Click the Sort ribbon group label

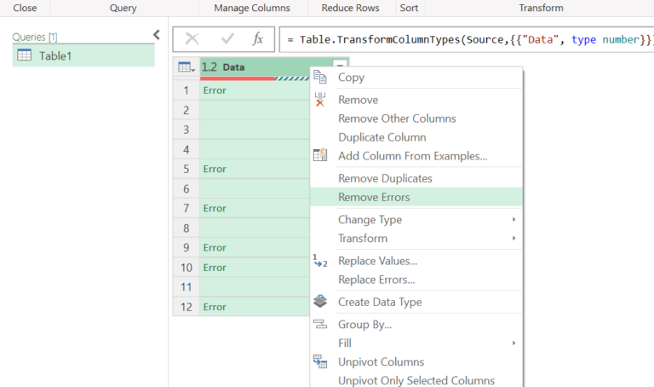tap(409, 8)
